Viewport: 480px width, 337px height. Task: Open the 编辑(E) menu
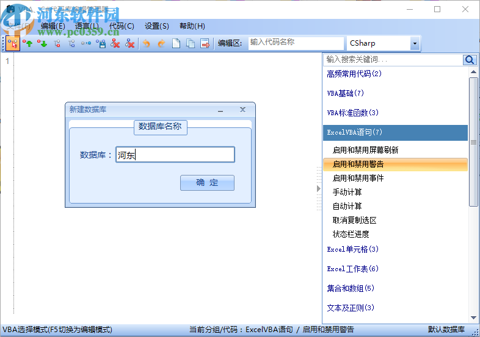point(53,26)
